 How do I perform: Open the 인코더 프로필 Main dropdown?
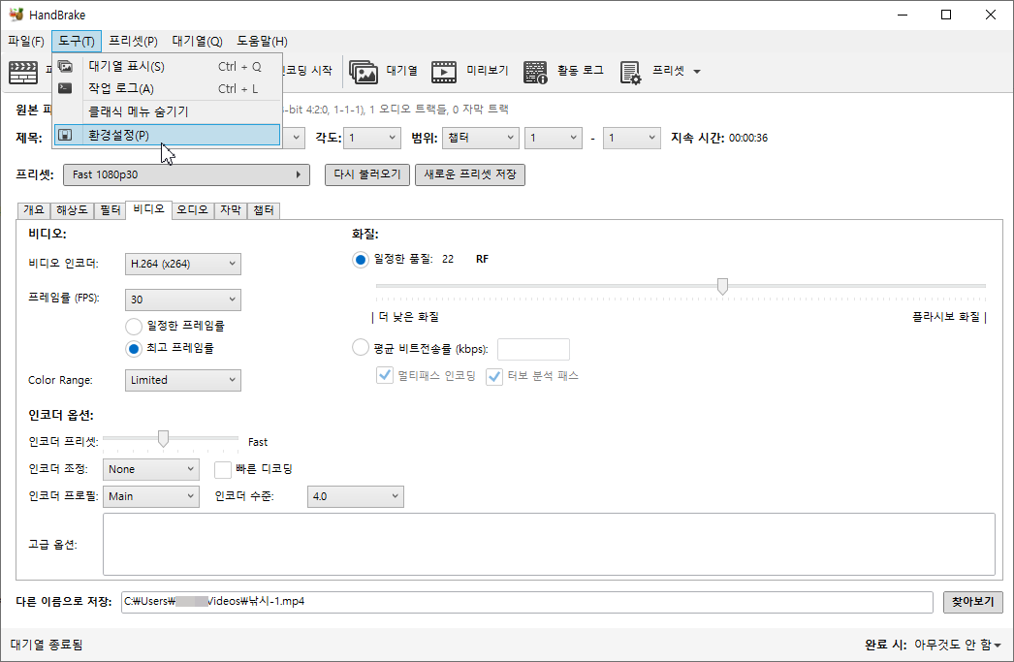[150, 496]
